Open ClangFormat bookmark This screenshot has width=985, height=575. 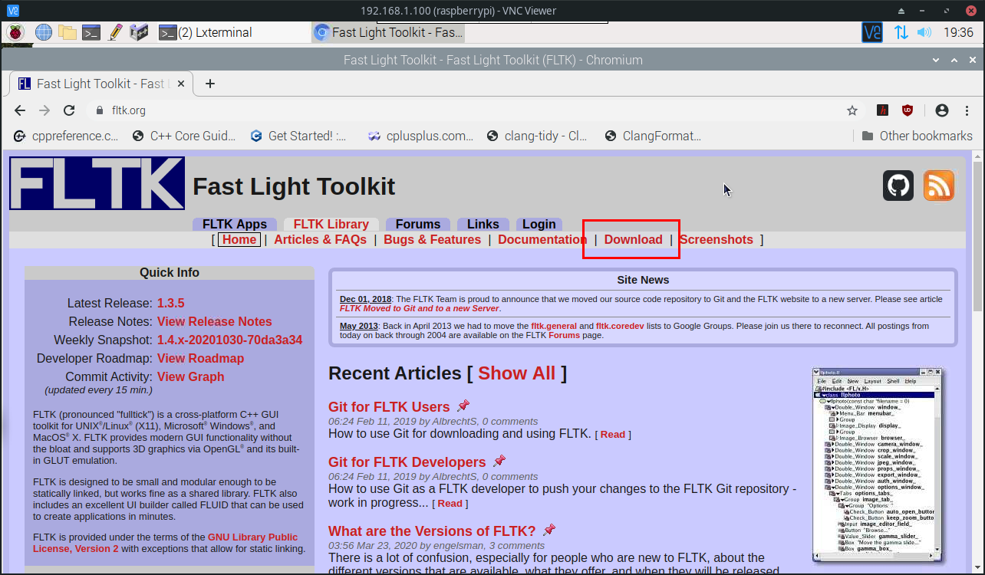click(653, 136)
